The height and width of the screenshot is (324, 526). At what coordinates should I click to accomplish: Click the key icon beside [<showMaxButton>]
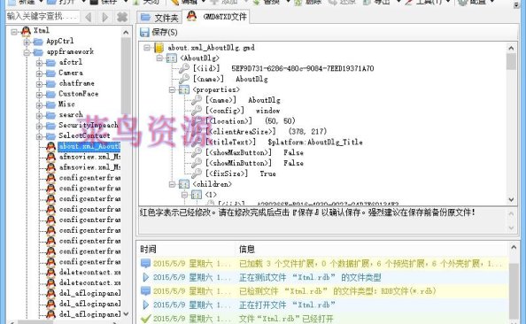point(197,152)
